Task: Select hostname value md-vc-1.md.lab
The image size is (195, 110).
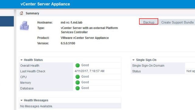Action: coord(72,22)
